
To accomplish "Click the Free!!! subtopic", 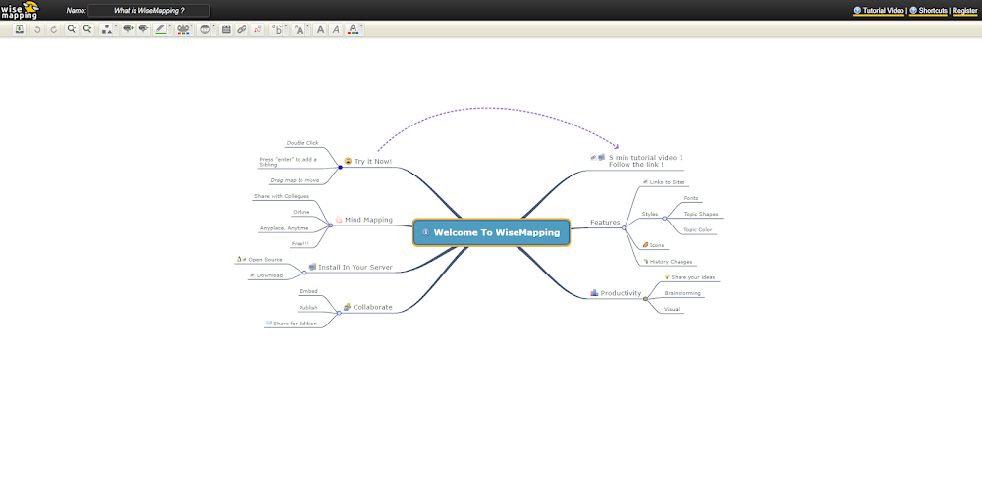I will coord(300,244).
